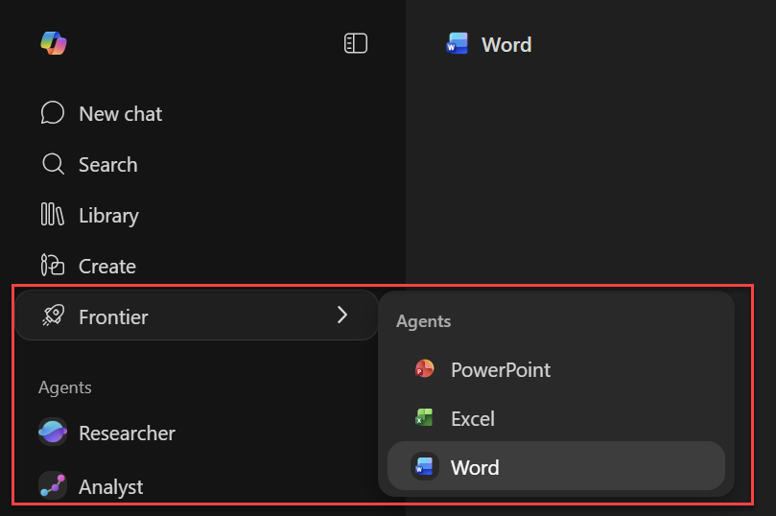
Task: Click the Create shapes icon
Action: 53,265
